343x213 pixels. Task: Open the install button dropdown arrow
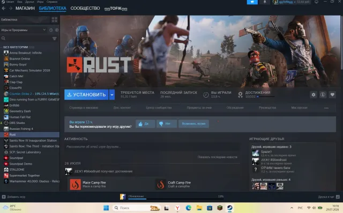112,94
